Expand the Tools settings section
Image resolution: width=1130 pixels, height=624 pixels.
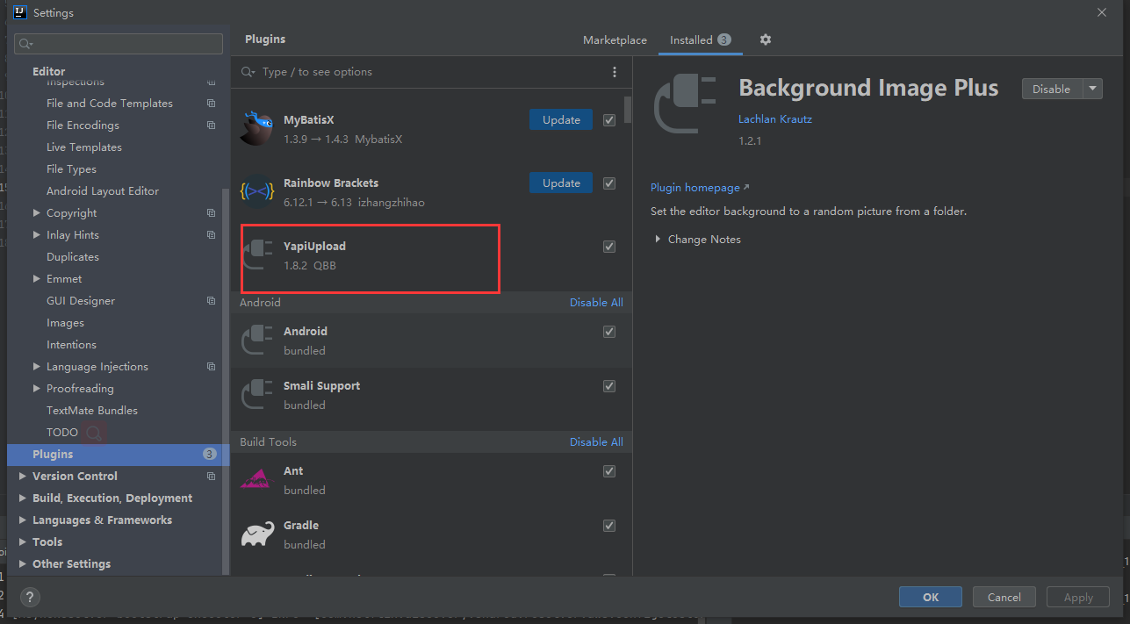point(23,542)
